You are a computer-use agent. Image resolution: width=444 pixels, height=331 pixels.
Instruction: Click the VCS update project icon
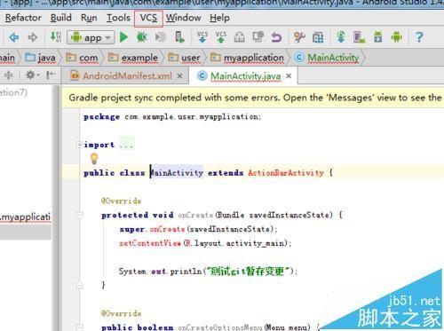pos(202,37)
